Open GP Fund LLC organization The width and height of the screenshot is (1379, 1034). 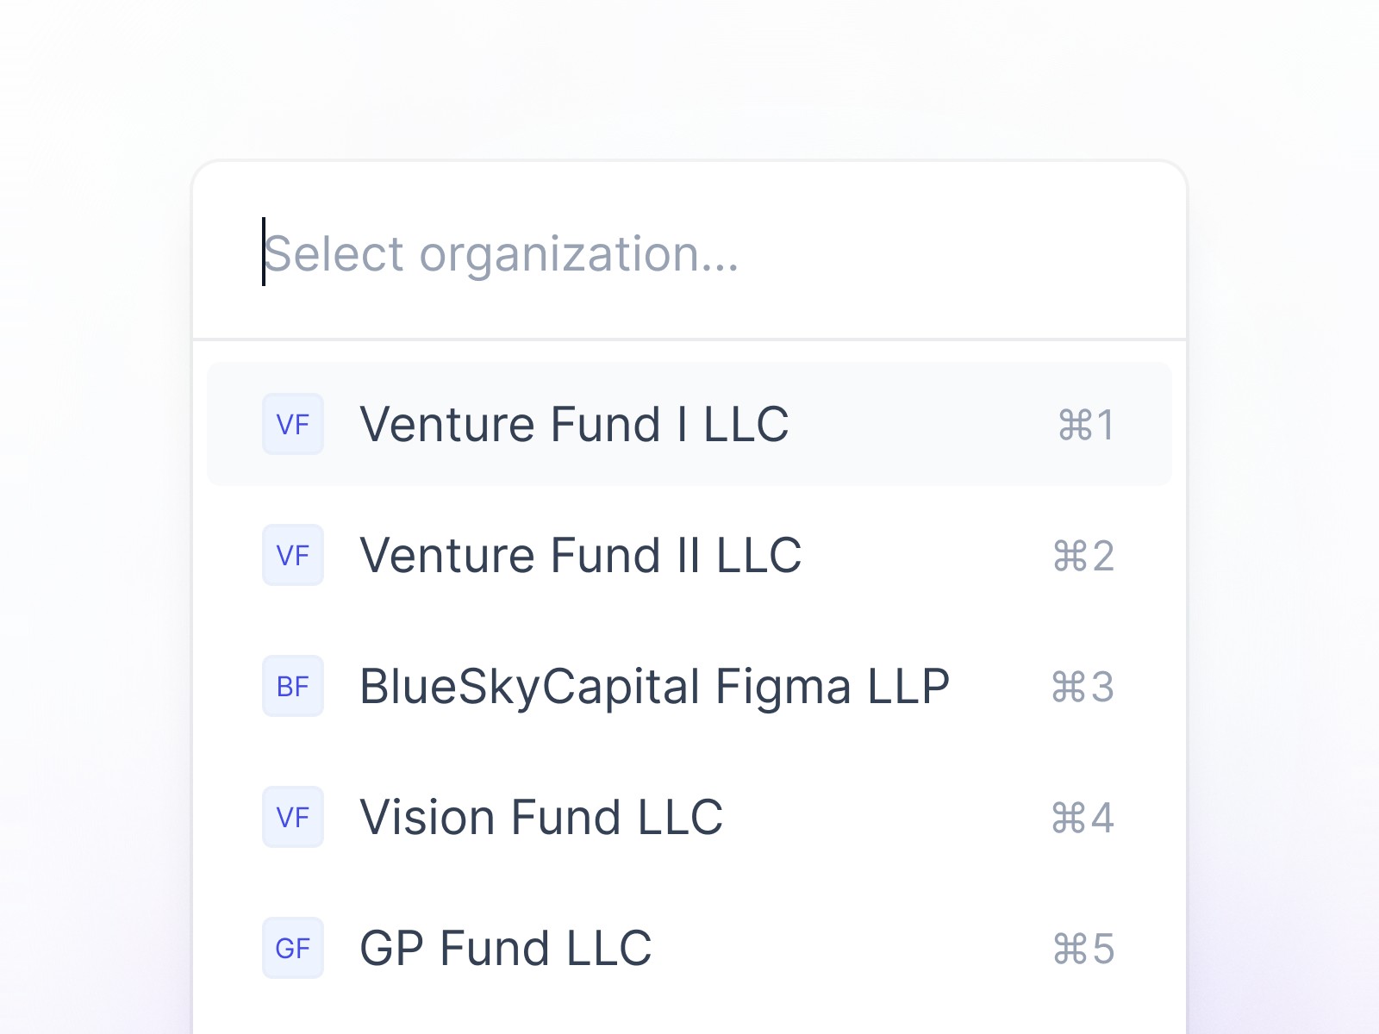click(x=505, y=948)
